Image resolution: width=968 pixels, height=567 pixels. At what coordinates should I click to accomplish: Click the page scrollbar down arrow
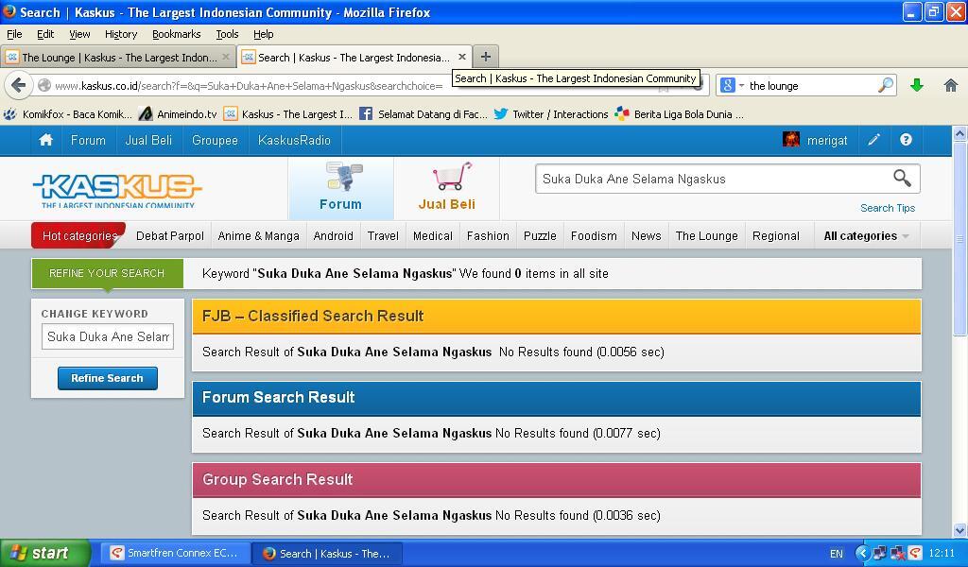(x=960, y=530)
